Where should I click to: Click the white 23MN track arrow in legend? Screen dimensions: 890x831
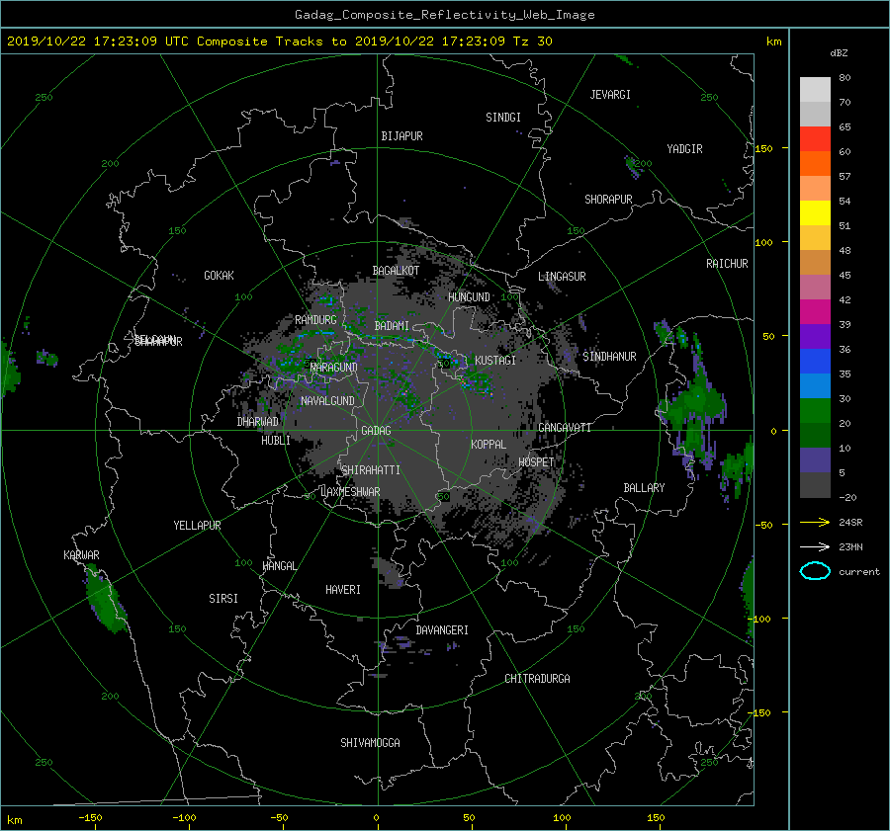click(815, 546)
